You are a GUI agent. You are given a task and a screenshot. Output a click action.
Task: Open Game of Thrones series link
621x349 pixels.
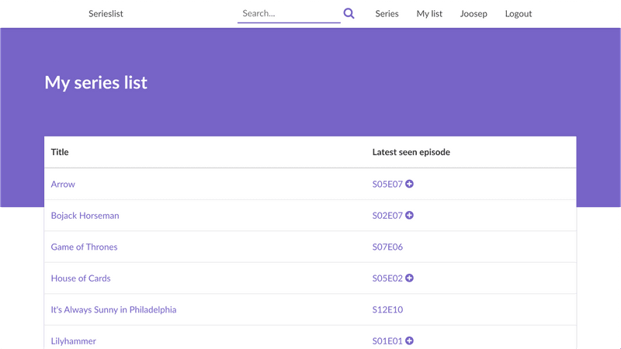coord(85,247)
